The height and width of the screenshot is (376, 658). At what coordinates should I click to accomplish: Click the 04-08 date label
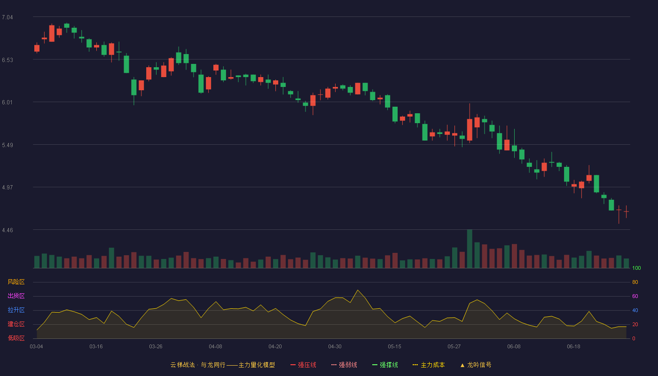click(215, 346)
